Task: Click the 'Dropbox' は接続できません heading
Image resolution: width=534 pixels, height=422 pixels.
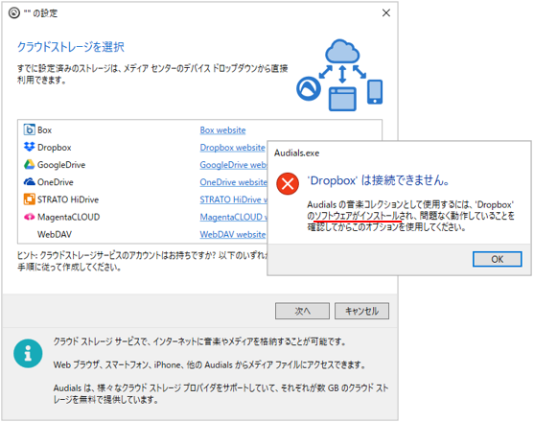Action: coord(378,180)
